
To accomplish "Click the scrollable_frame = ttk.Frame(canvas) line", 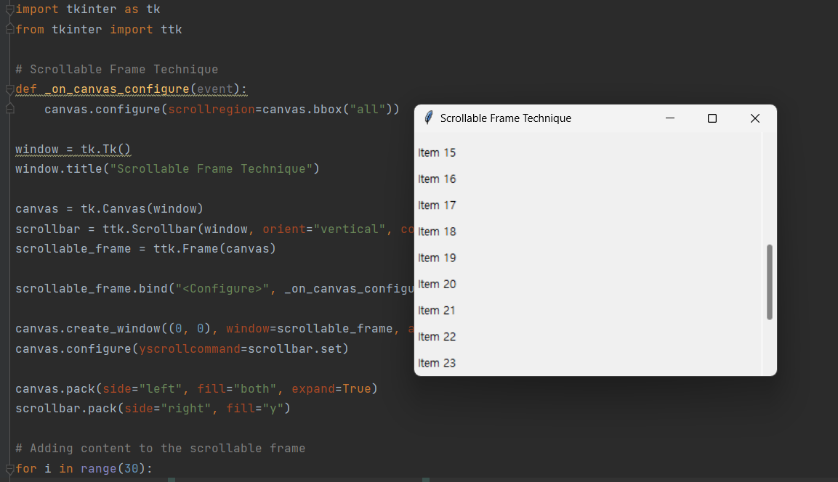I will 145,249.
